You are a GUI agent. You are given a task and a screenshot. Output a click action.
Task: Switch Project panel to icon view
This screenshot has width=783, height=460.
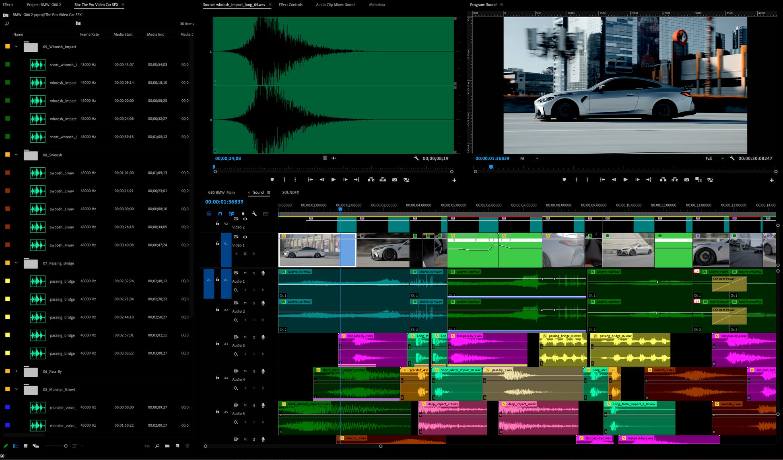25,446
